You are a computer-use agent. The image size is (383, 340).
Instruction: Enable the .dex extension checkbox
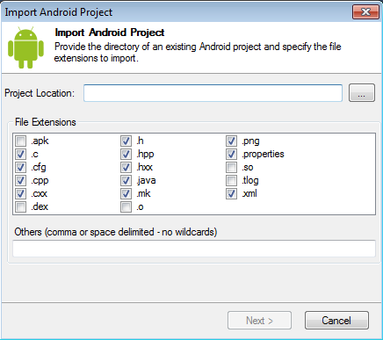21,207
